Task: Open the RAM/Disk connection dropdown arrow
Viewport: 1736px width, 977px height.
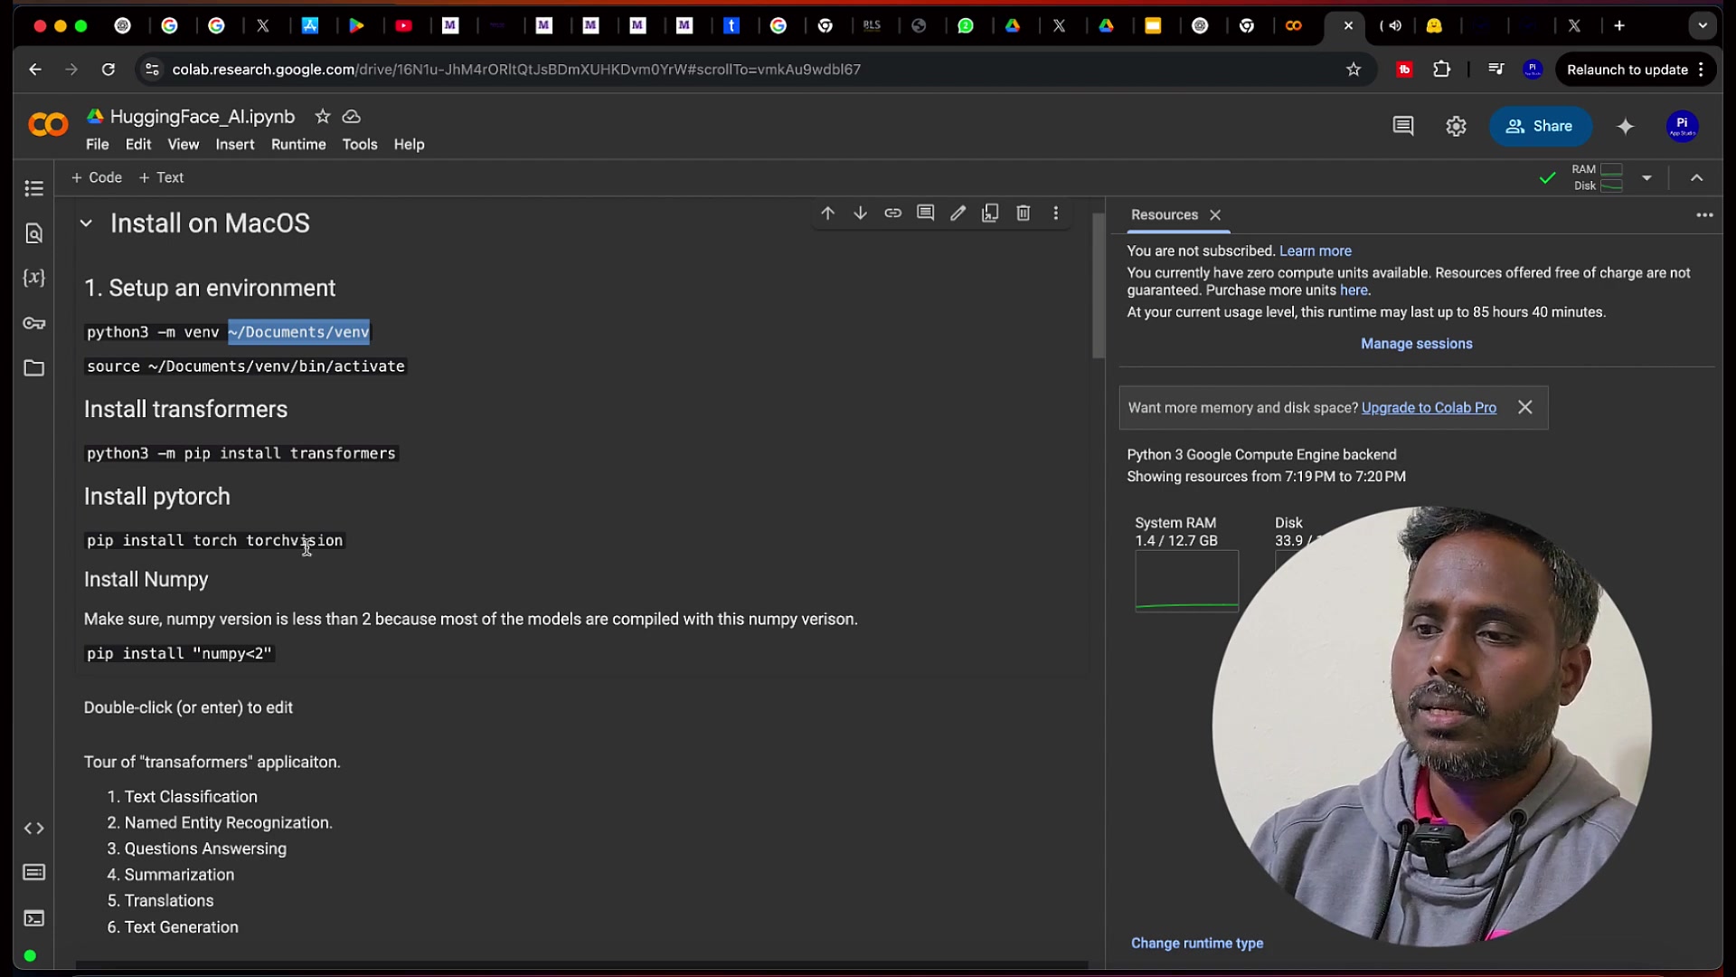Action: 1646,178
